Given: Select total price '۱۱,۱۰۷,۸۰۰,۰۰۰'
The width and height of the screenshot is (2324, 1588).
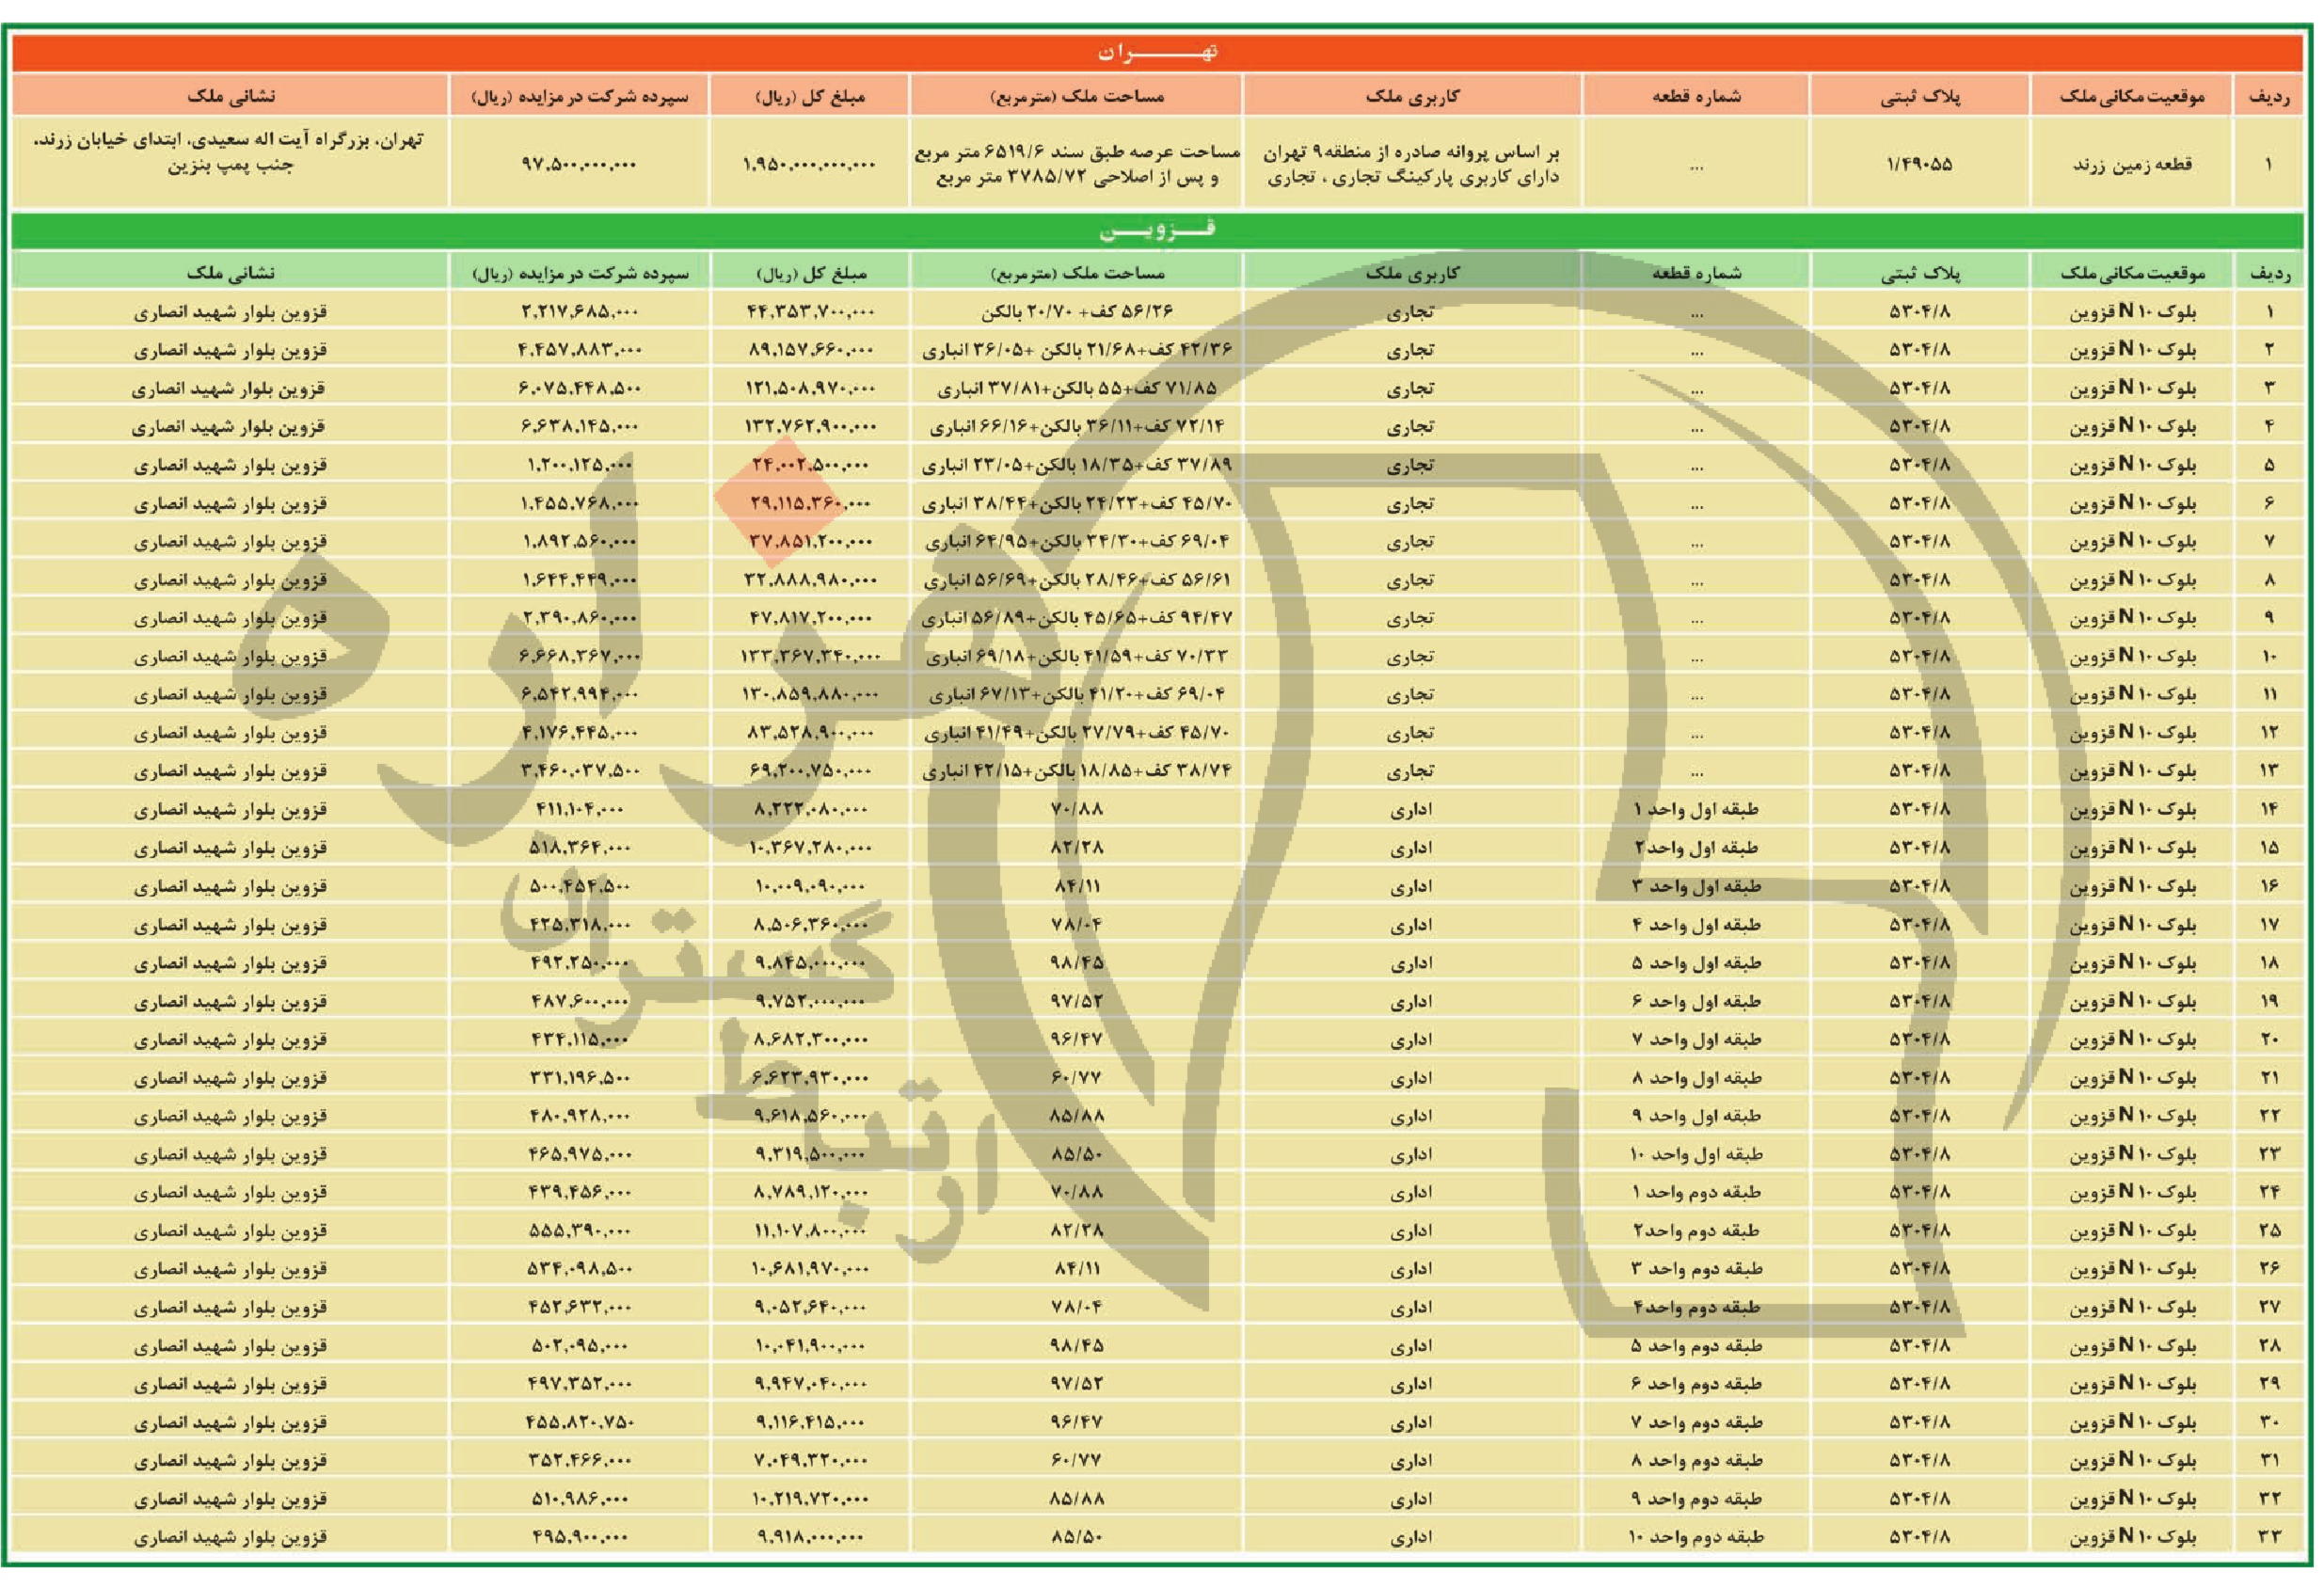Looking at the screenshot, I should [809, 1230].
